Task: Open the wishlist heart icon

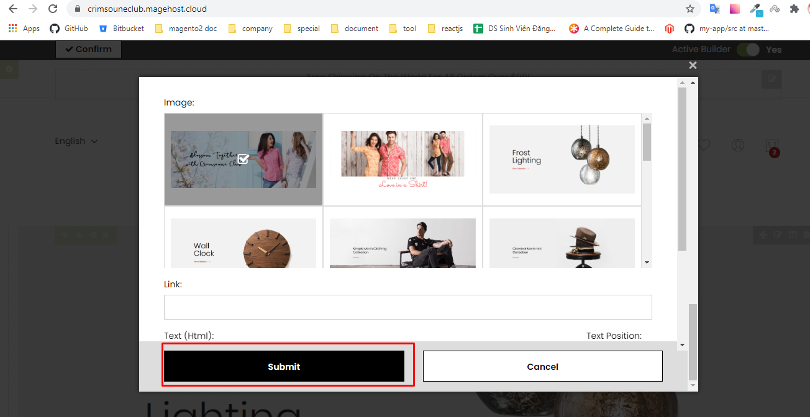Action: tap(704, 145)
